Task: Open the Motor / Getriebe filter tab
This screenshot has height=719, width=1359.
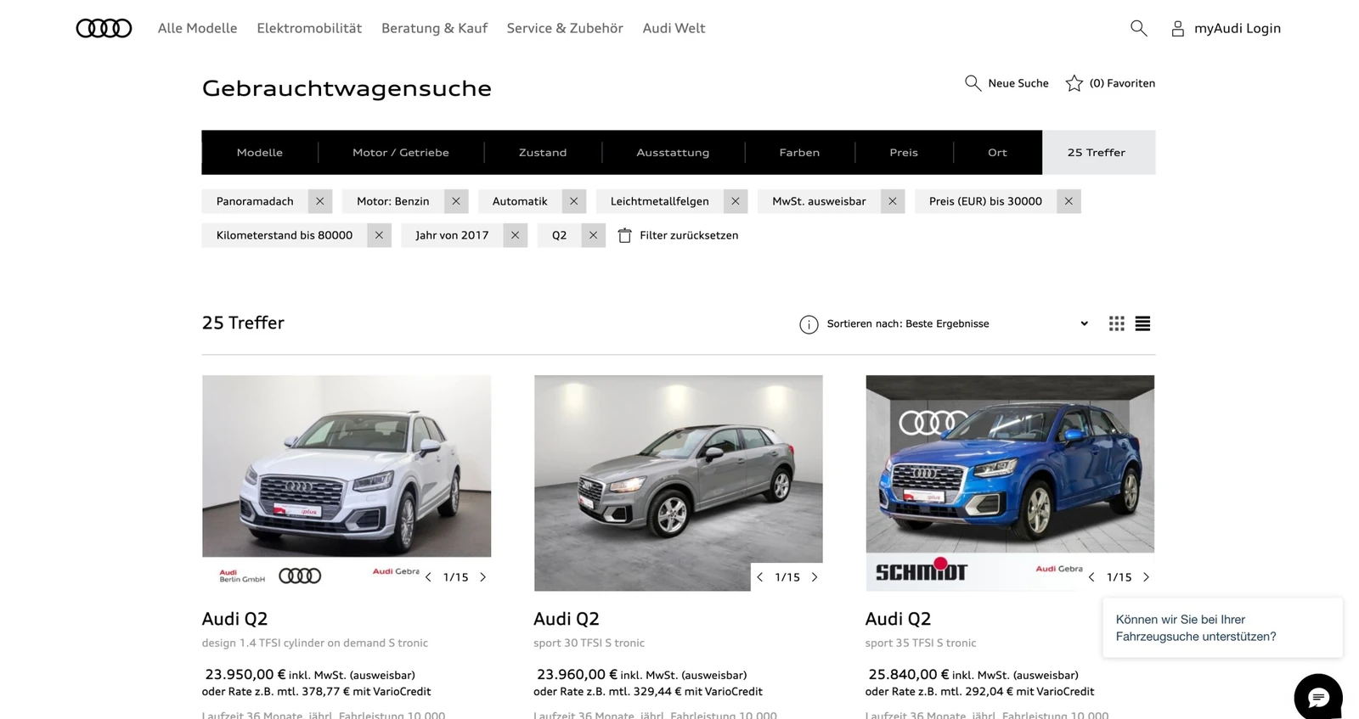Action: [401, 153]
